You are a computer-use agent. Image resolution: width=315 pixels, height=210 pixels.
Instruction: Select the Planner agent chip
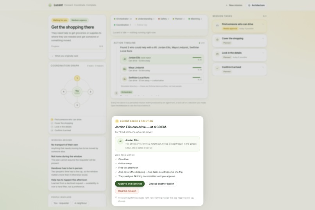click(x=179, y=19)
